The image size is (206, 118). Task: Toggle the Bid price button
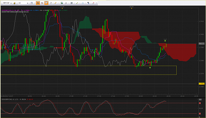38,3
